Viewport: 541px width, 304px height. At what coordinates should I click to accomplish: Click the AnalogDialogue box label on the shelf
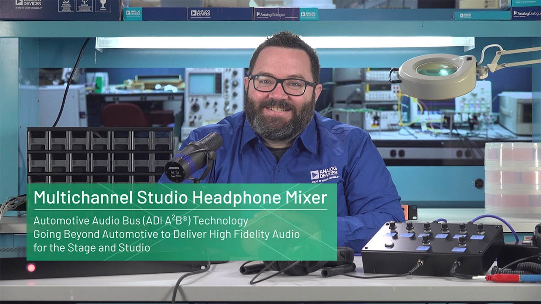pyautogui.click(x=277, y=14)
